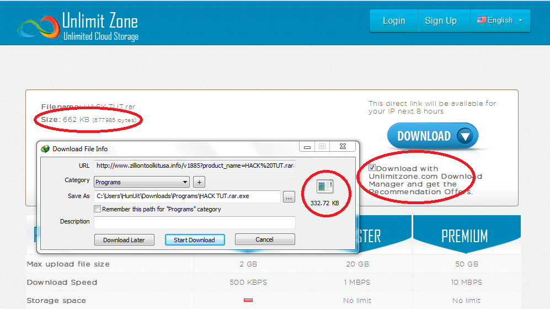Click the 10 MBPS premium speed value

point(467,283)
